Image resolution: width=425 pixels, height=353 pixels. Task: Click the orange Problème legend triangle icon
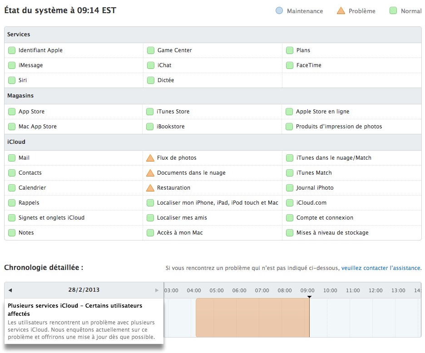point(341,10)
